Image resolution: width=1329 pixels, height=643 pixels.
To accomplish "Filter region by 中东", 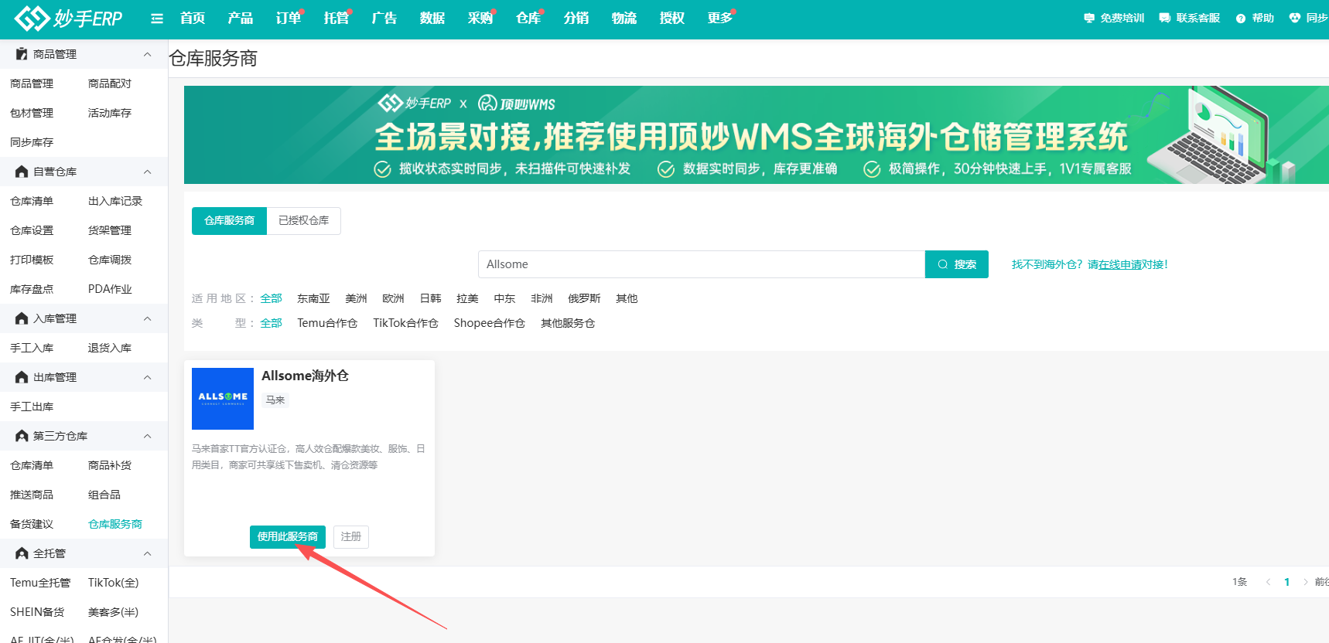I will (504, 298).
